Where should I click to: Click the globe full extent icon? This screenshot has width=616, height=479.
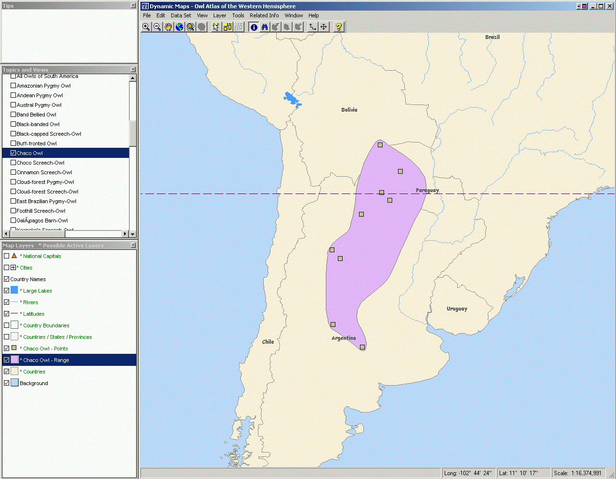pos(179,27)
